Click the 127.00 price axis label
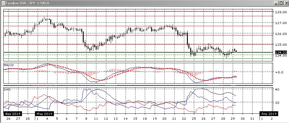This screenshot has width=289, height=123. [x=280, y=23]
